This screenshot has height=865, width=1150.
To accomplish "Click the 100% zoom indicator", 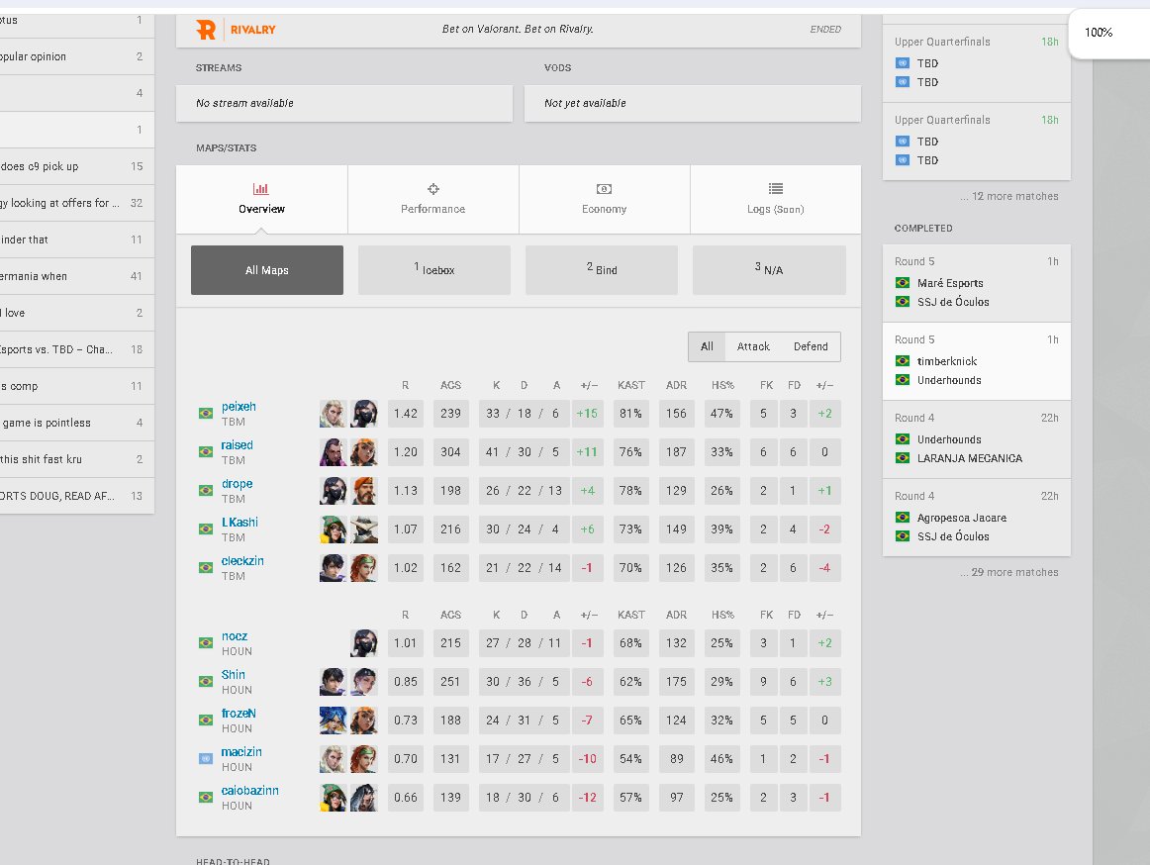I will [1099, 33].
